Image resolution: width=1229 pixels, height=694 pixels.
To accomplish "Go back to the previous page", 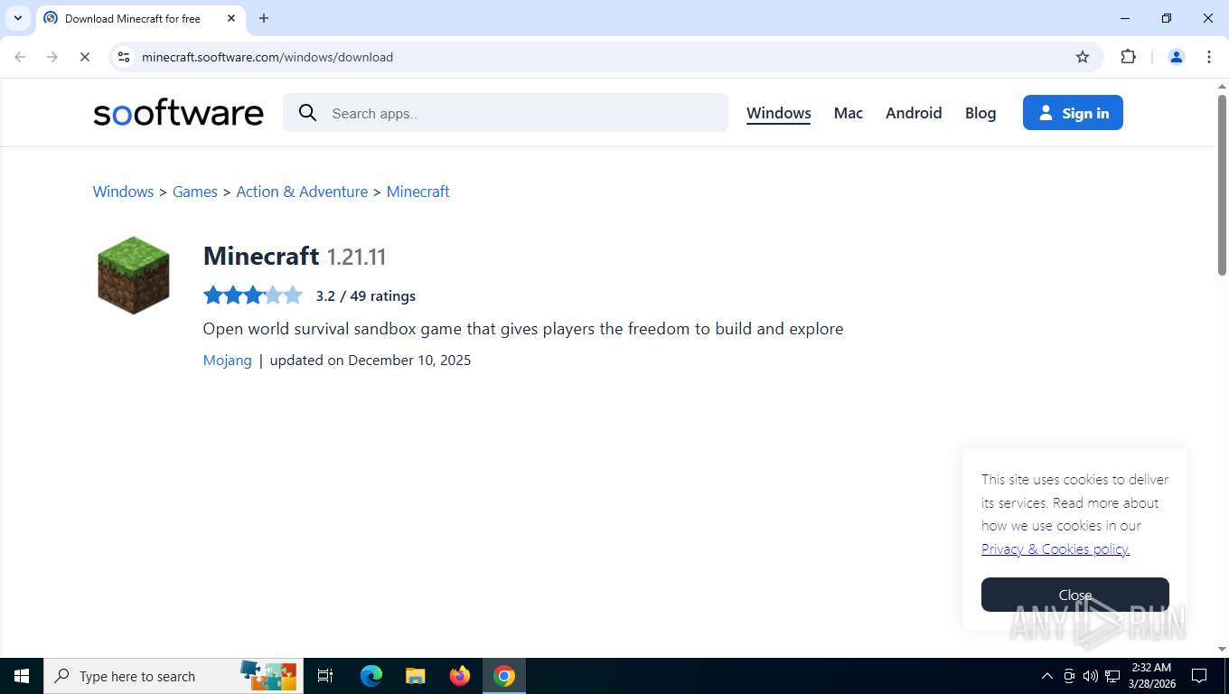I will (x=20, y=57).
